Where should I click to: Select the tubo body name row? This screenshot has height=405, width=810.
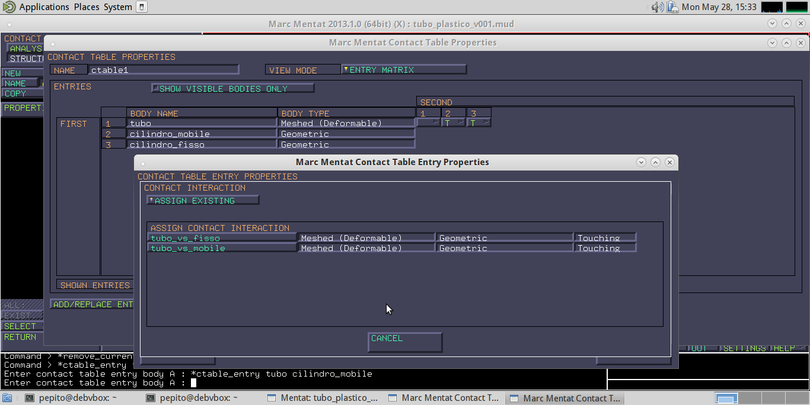[x=202, y=123]
